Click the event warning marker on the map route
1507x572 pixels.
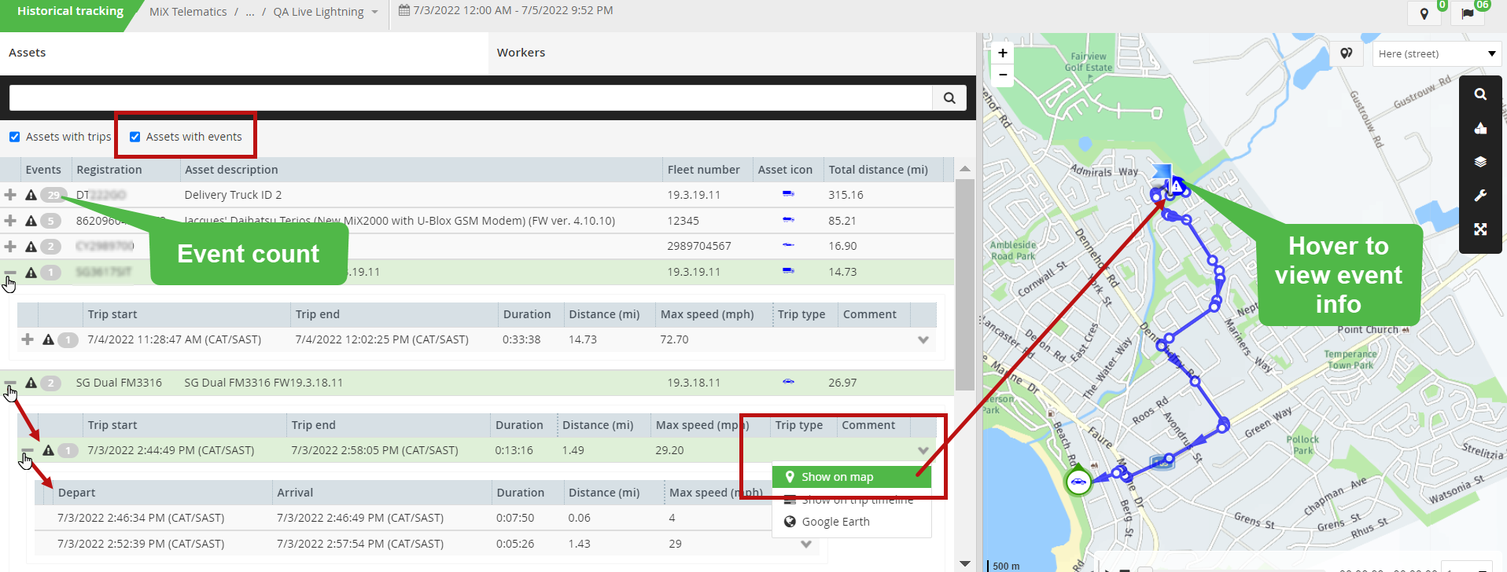pyautogui.click(x=1177, y=185)
